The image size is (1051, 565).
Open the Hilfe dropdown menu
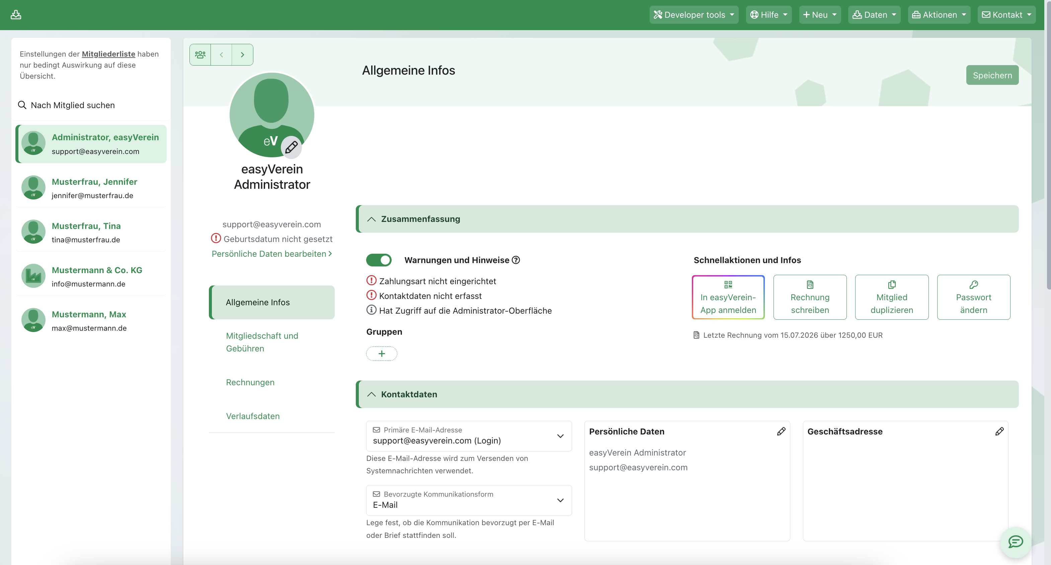[769, 15]
